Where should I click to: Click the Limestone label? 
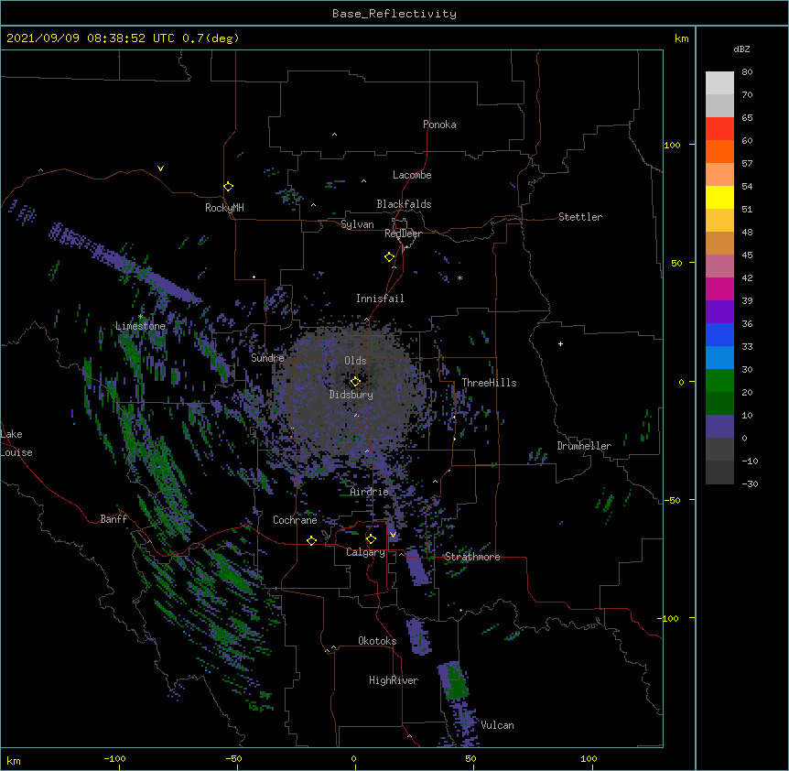coord(140,326)
